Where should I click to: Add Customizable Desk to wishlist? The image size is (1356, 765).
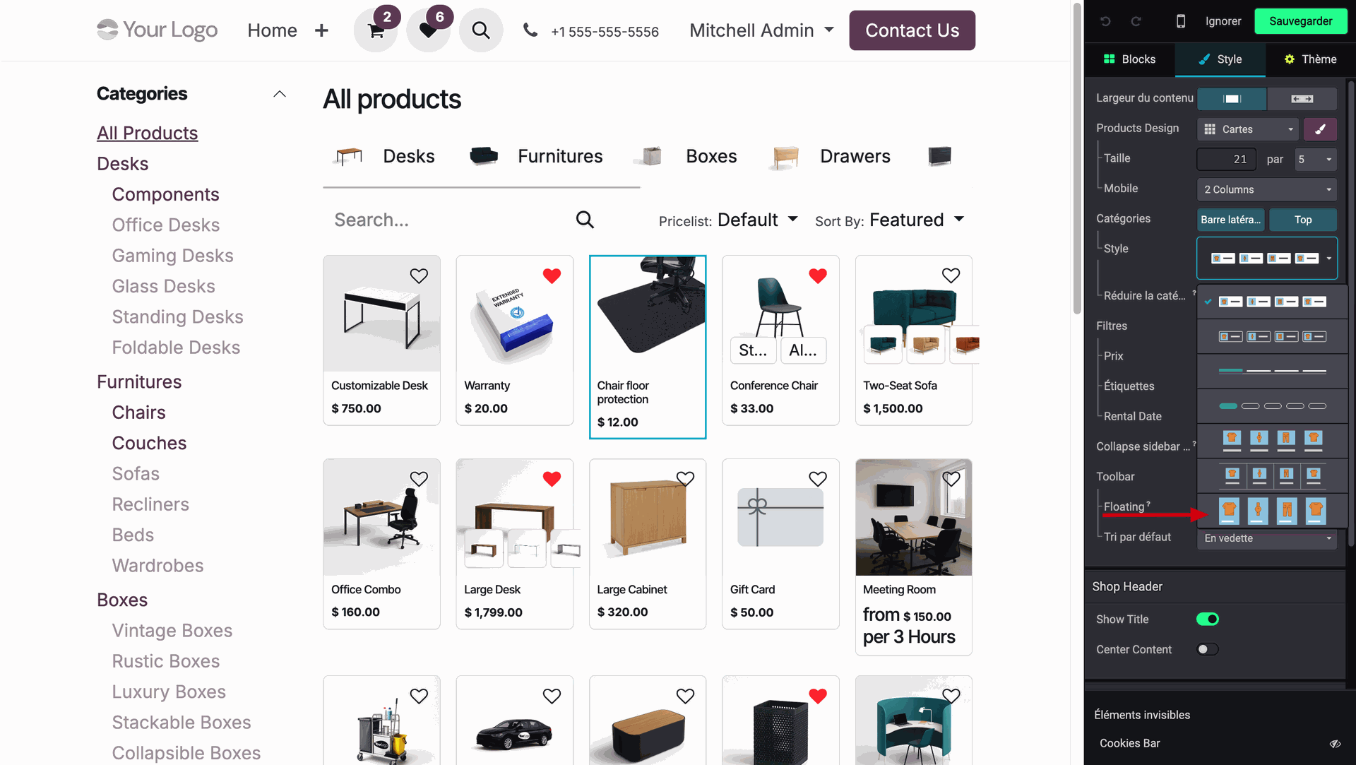(x=419, y=275)
